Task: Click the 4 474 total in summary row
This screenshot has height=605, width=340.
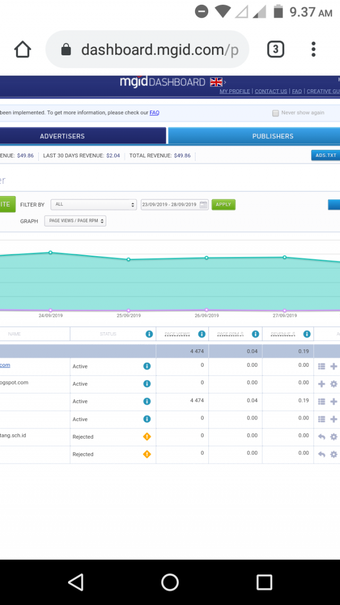Action: click(x=197, y=351)
